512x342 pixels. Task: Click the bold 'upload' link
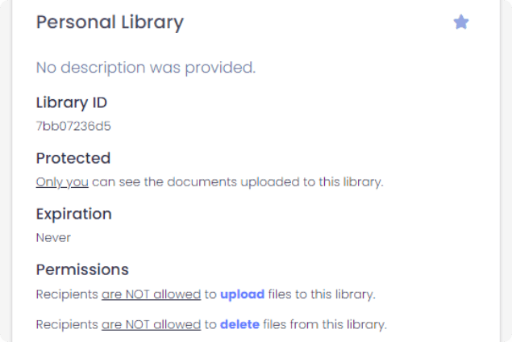pos(242,294)
